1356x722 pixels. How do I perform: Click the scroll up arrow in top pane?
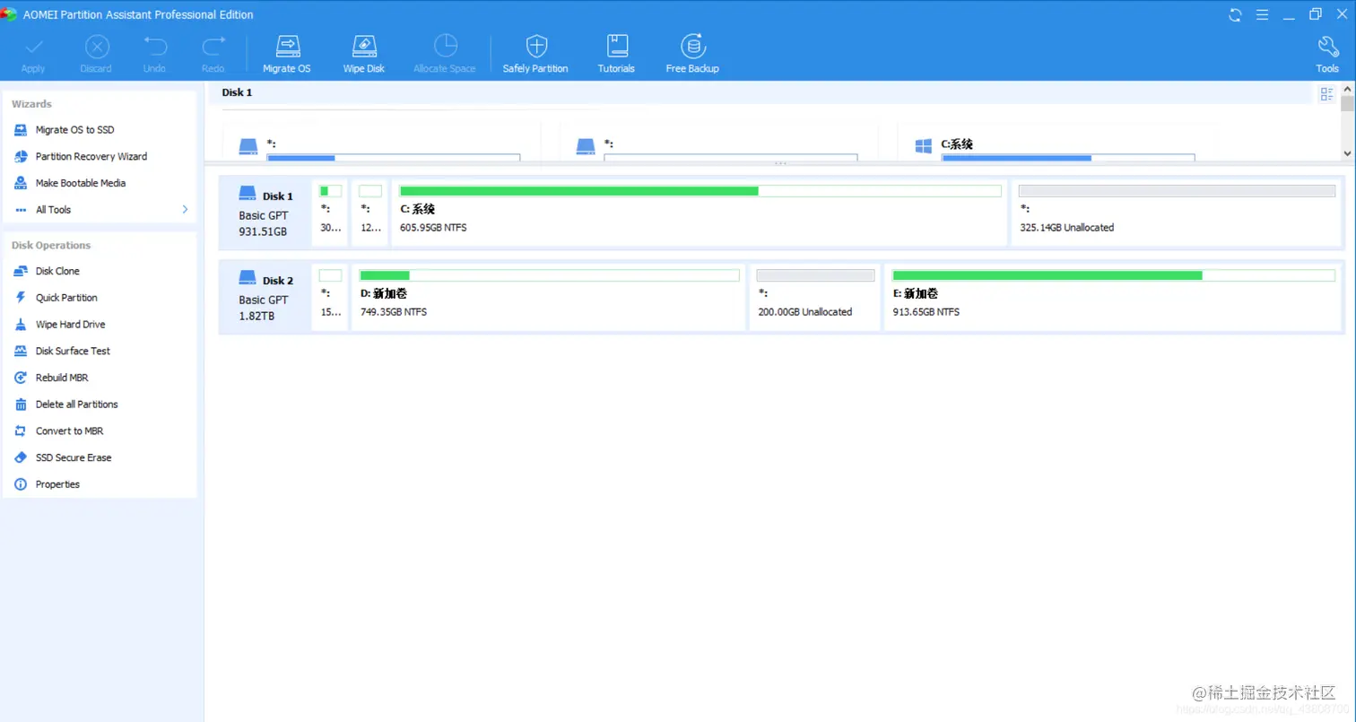(1347, 89)
